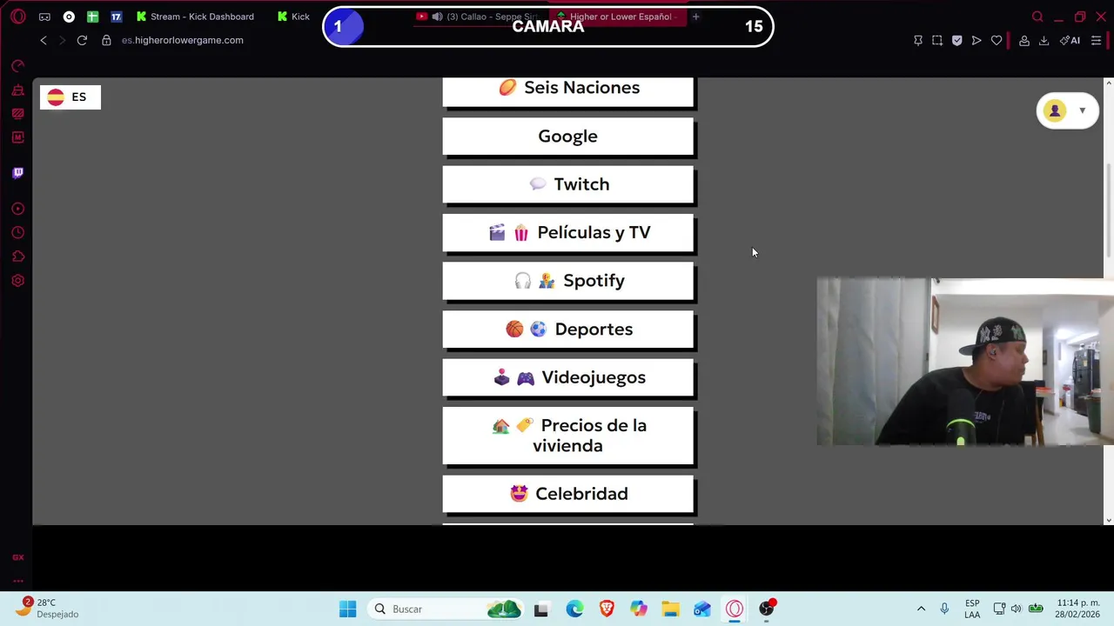Pick the Videojuegos category
The image size is (1114, 626).
click(x=568, y=377)
